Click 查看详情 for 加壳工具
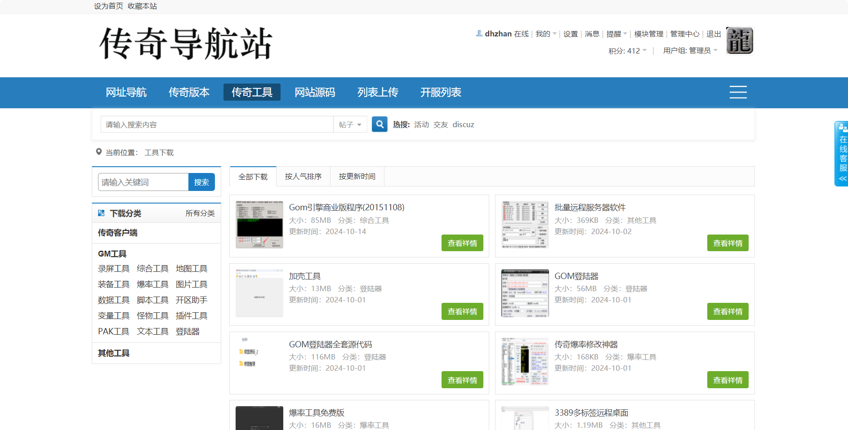848x430 pixels. (462, 311)
